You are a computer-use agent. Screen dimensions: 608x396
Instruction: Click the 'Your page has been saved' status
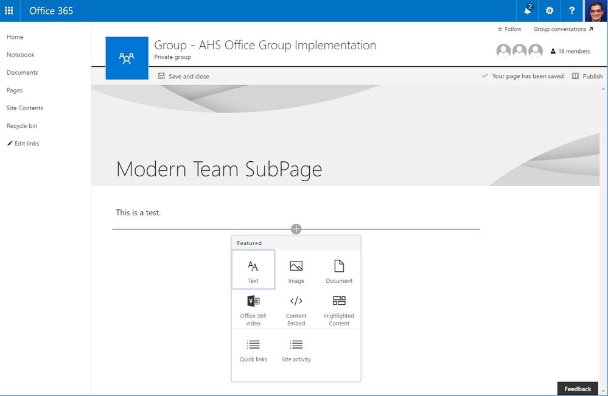pyautogui.click(x=523, y=76)
